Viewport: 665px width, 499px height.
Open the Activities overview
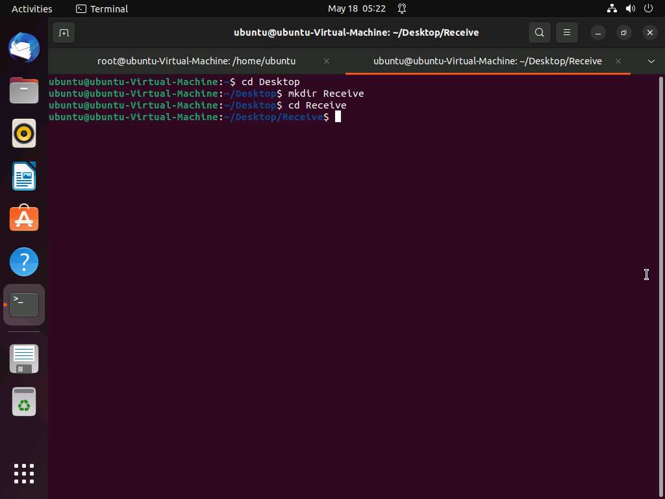[x=32, y=8]
